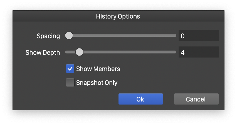Click the number 0 in the Spacing field
Screen dimensions: 237x125
(183, 36)
